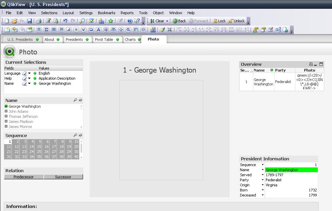332x211 pixels.
Task: Open the Clear button dropdown arrow
Action: coord(167,21)
